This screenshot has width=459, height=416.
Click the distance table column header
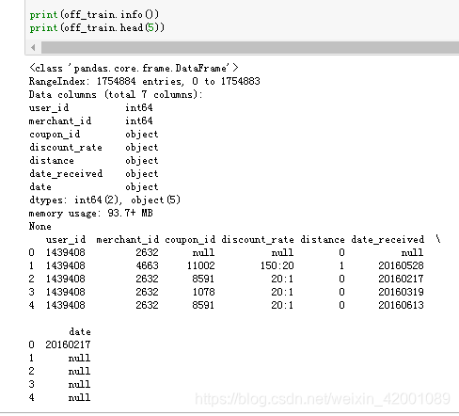323,240
